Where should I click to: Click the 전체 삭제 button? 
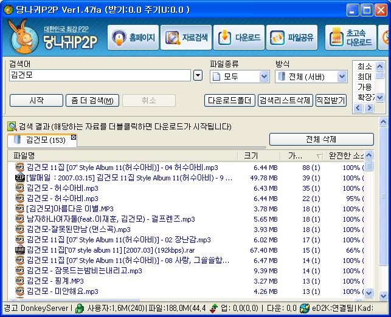pos(322,139)
